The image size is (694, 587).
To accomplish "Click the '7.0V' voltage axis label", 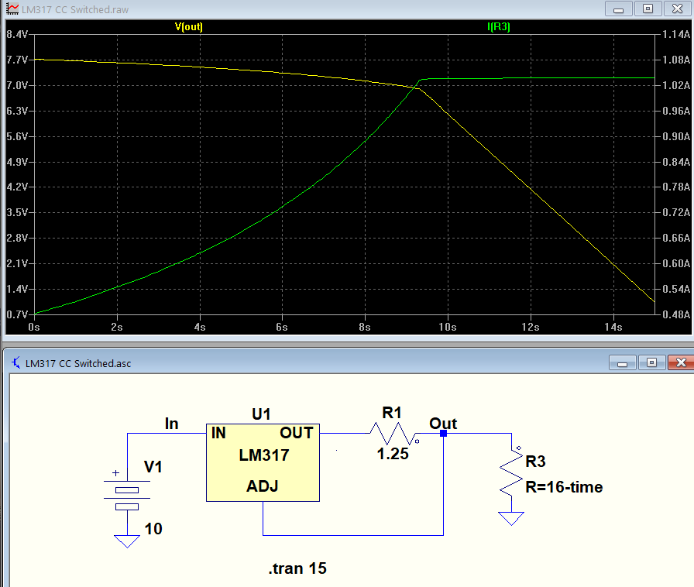I will click(17, 85).
